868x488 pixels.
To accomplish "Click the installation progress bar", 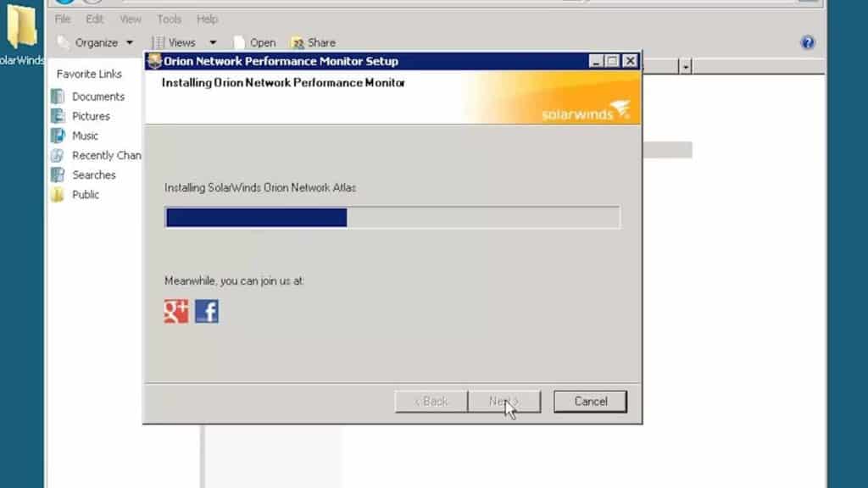I will click(x=392, y=218).
